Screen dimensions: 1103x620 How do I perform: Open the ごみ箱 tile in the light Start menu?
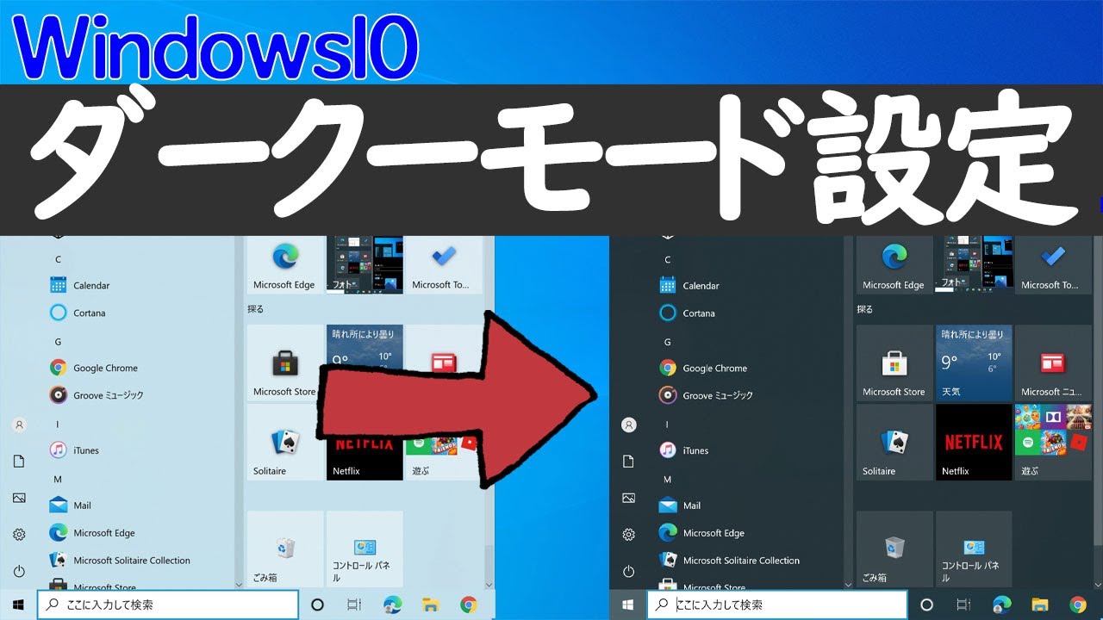pyautogui.click(x=284, y=549)
